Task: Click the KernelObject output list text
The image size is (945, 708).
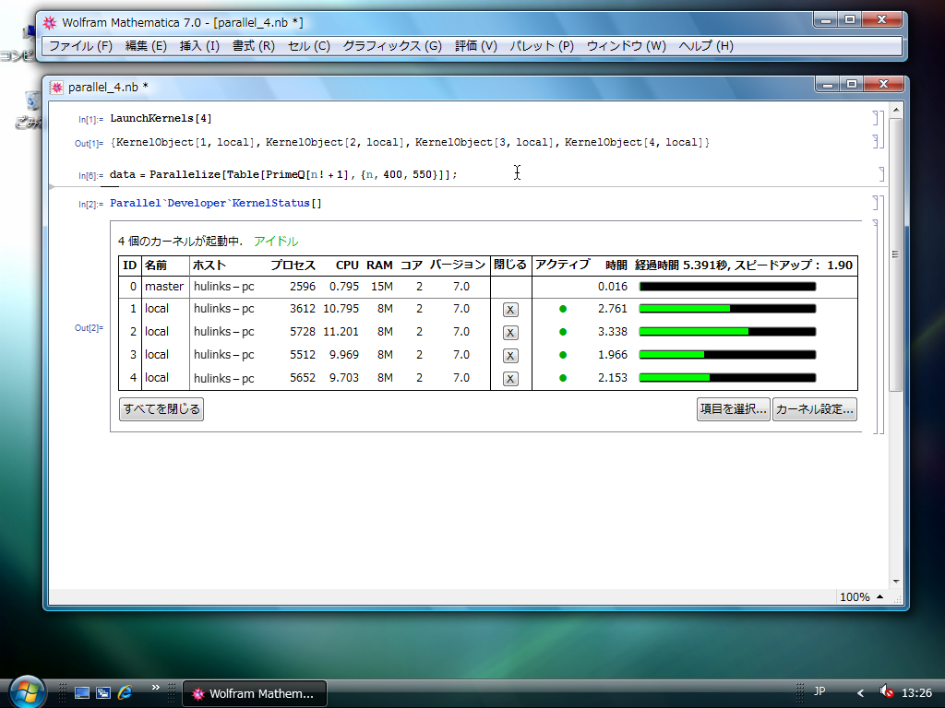Action: click(410, 142)
